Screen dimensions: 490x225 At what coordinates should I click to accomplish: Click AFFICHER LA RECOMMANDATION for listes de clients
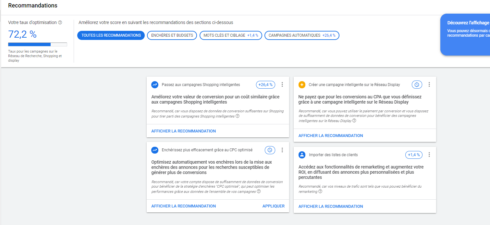(331, 206)
